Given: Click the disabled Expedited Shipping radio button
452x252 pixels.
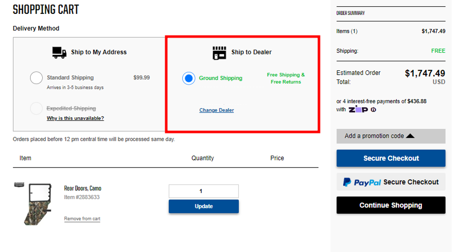Looking at the screenshot, I should [x=36, y=108].
